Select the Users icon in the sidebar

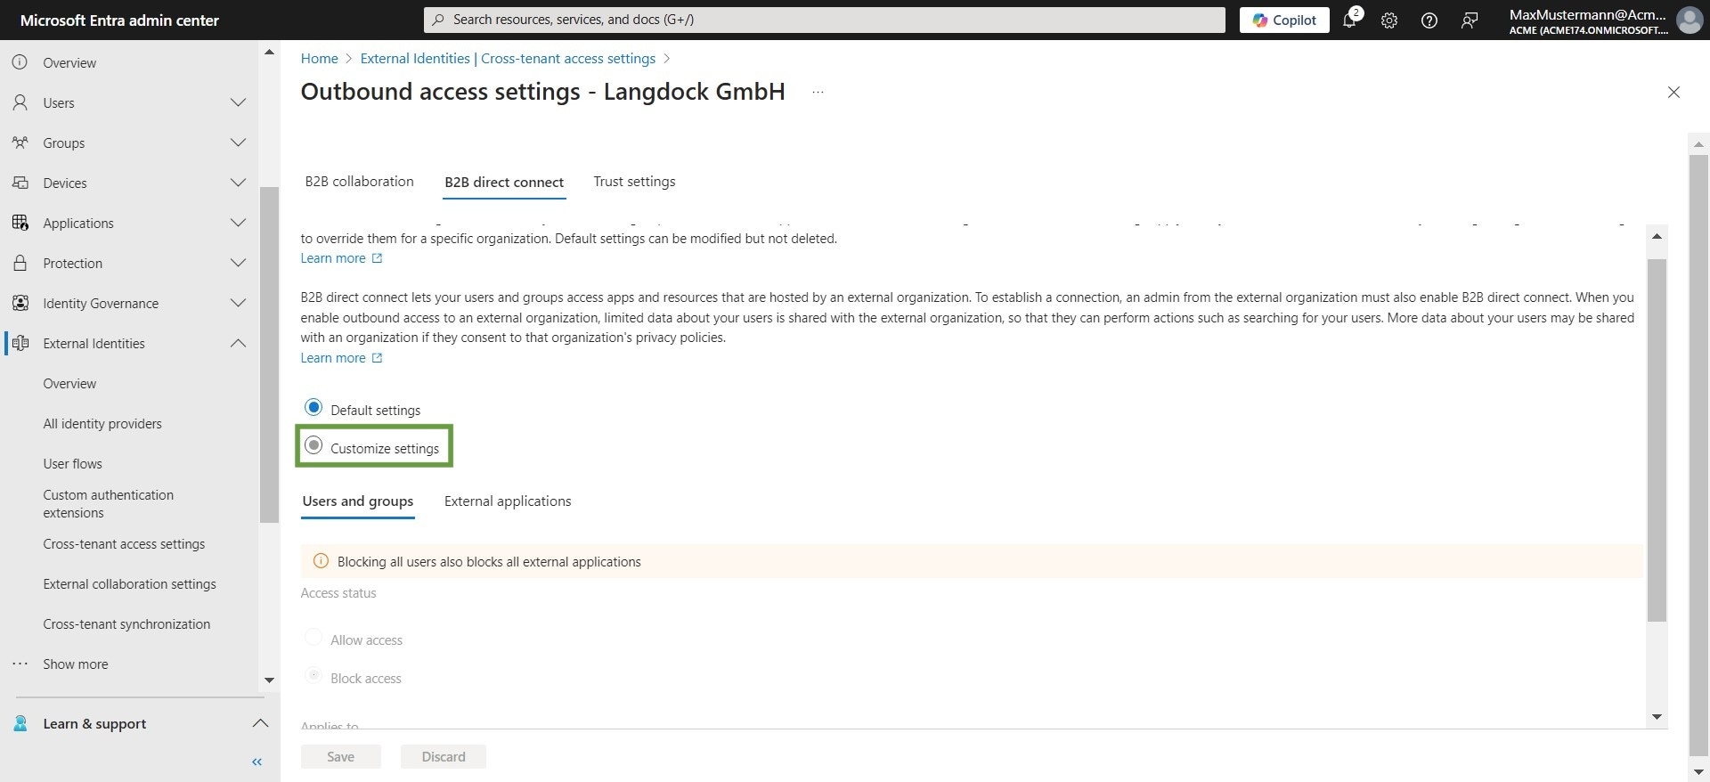[20, 102]
